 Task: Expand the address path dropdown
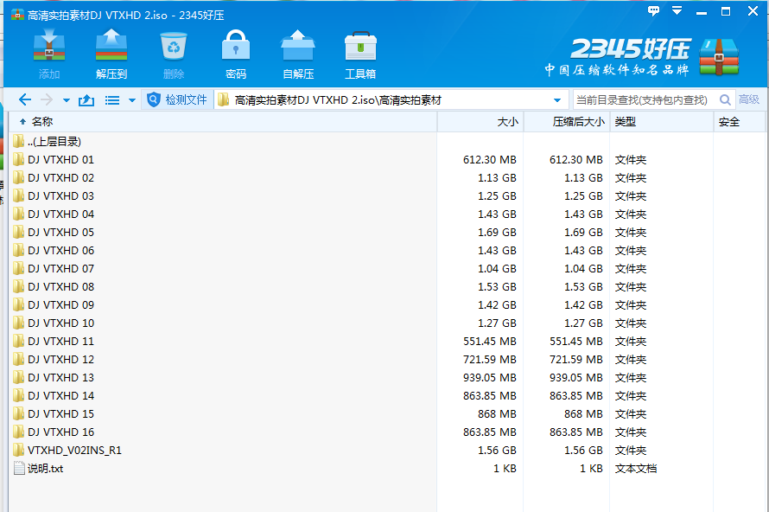(557, 100)
